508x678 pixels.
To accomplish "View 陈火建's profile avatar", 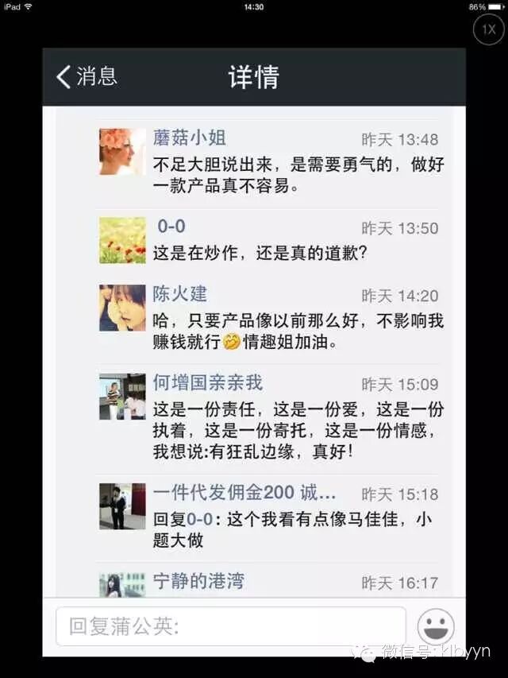I will pyautogui.click(x=122, y=308).
